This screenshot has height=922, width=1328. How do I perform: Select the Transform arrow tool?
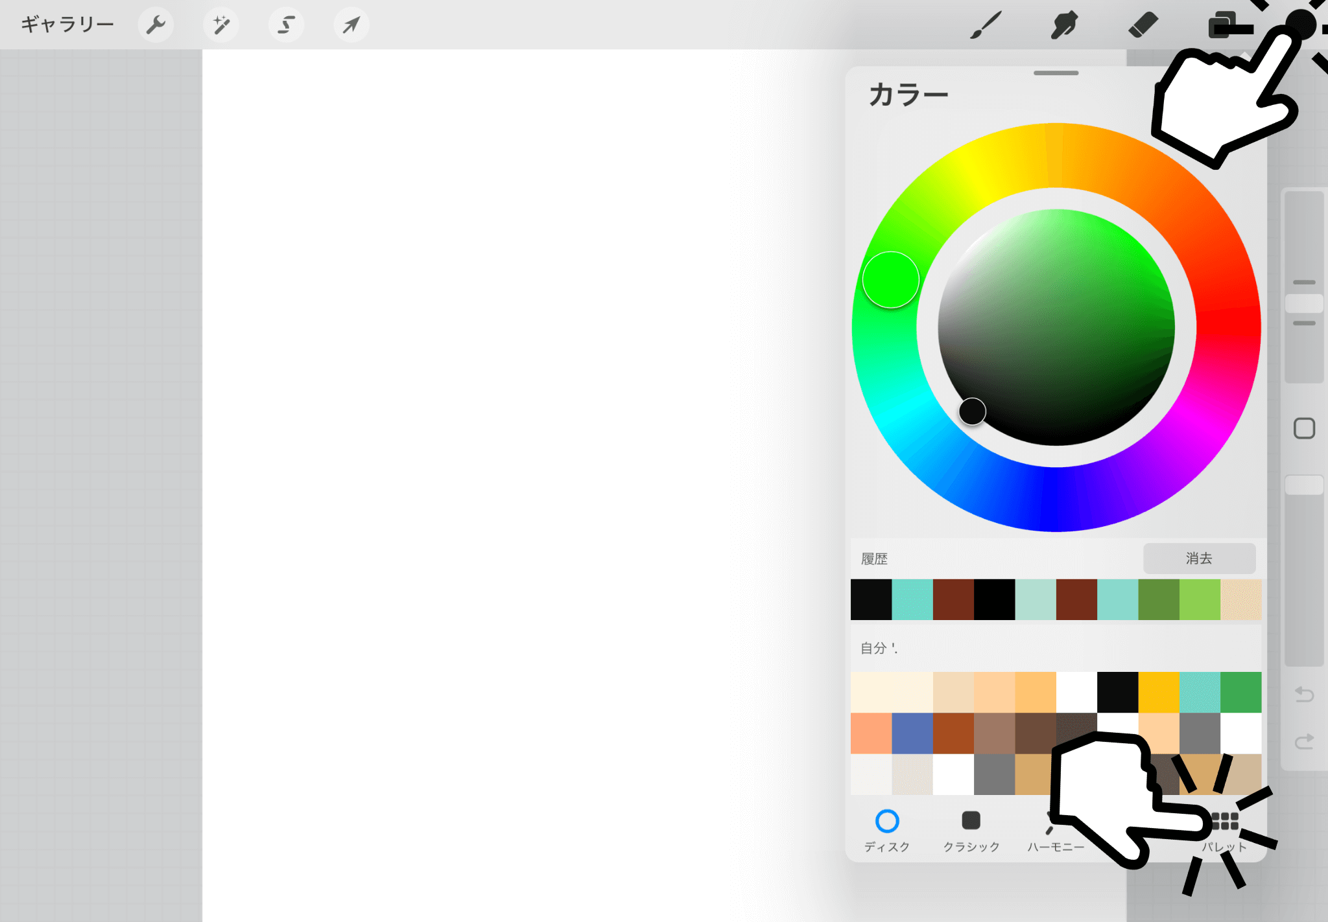[351, 25]
